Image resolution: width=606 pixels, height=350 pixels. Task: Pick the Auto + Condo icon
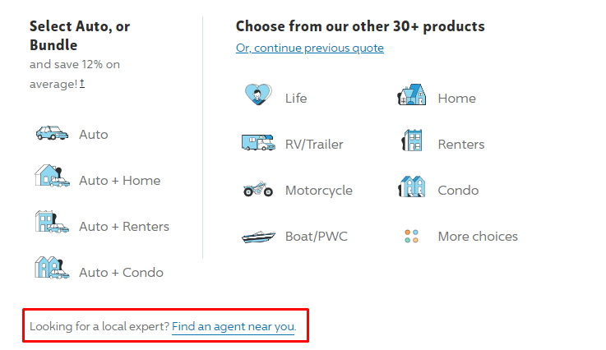coord(52,268)
